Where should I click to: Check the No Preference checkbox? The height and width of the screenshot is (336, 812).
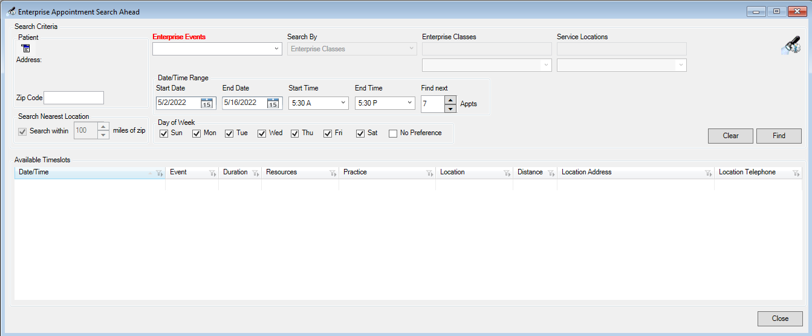pyautogui.click(x=393, y=133)
